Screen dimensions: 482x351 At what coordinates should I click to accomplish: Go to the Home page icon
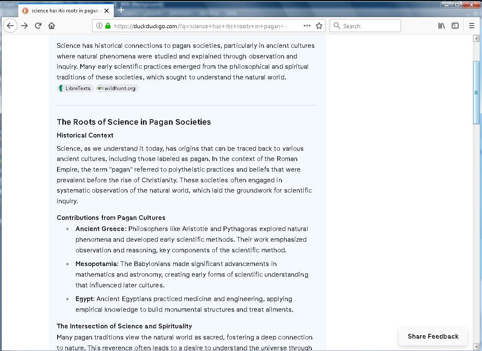tap(52, 26)
